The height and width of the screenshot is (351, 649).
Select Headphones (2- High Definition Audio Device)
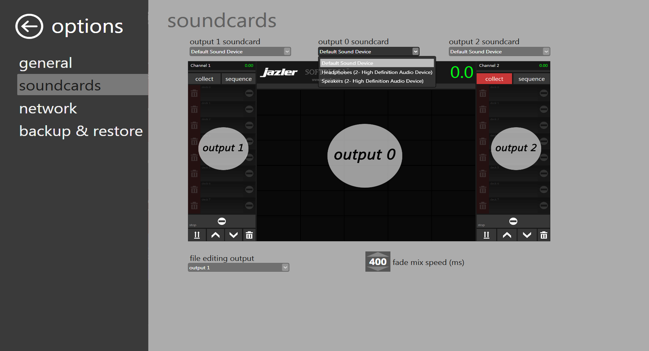pos(377,72)
